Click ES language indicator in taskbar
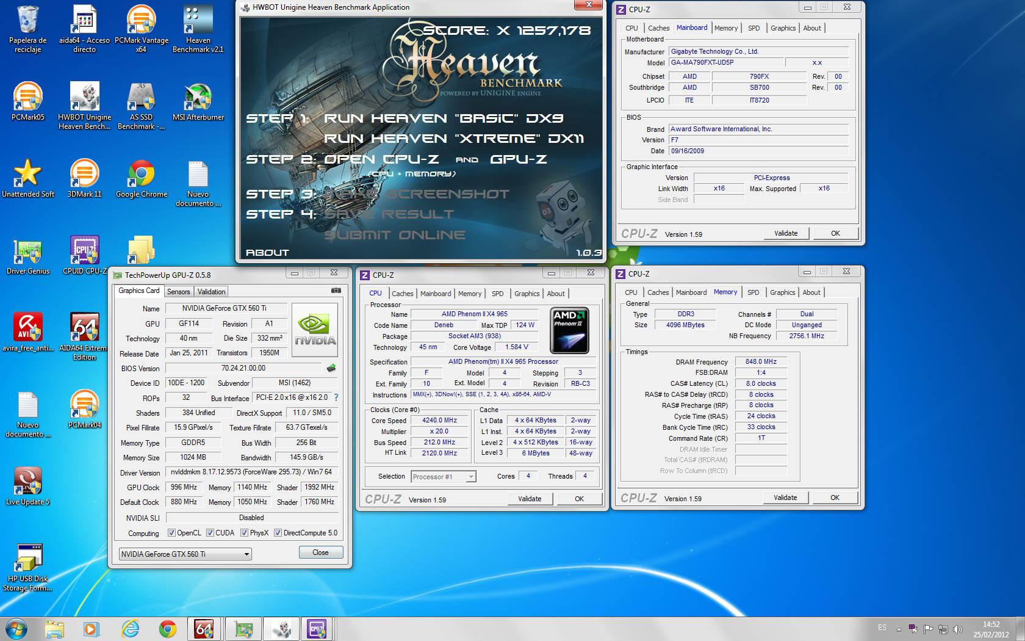The width and height of the screenshot is (1025, 641). pyautogui.click(x=882, y=628)
